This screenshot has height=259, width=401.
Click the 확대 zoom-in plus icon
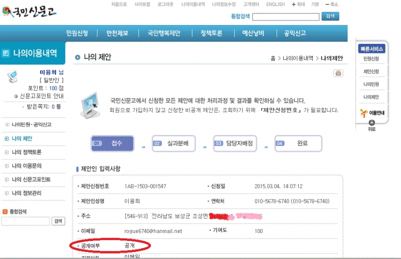pos(294,4)
